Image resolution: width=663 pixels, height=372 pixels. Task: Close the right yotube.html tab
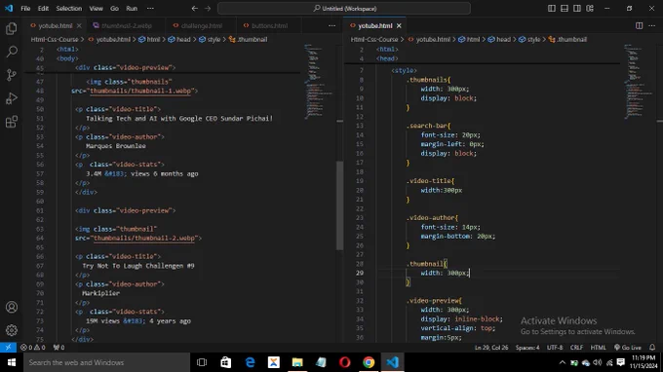399,25
